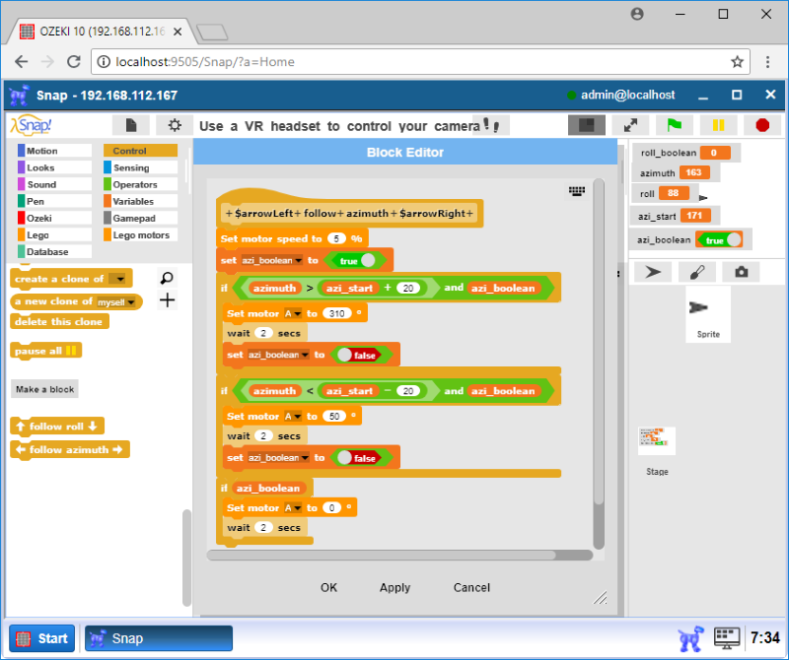Click the Ozeki robot tray icon

(x=690, y=638)
